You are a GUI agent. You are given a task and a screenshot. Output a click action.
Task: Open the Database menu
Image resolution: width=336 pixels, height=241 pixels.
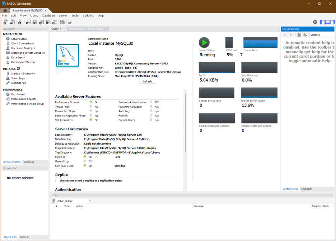coord(48,16)
